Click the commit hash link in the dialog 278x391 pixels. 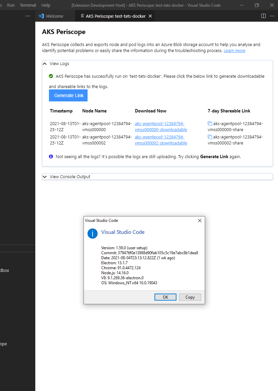(x=149, y=253)
